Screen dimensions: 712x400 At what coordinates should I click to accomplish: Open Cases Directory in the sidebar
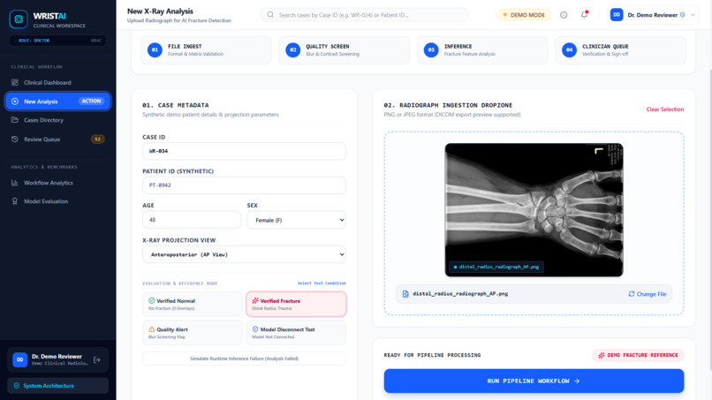tap(57, 120)
